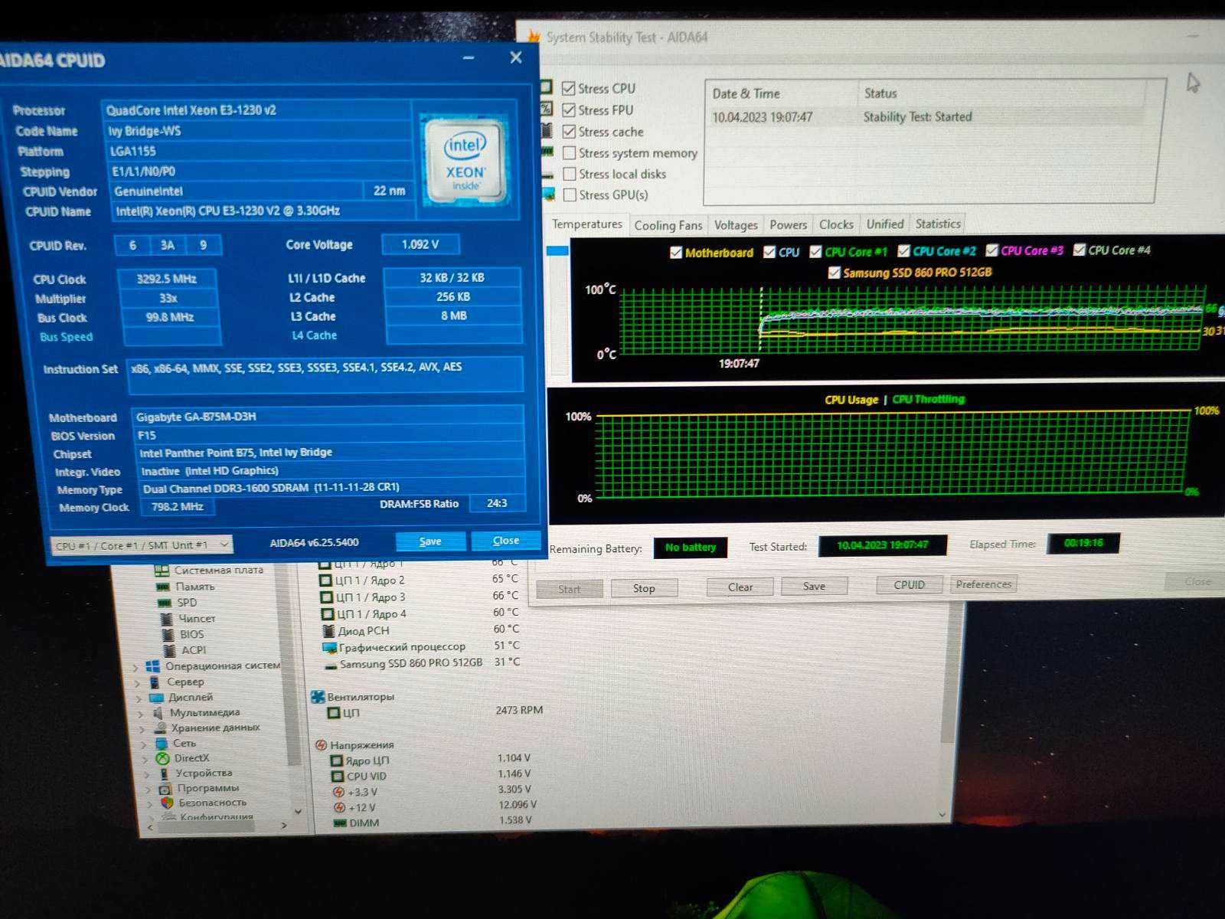The height and width of the screenshot is (919, 1225).
Task: Click the Системная плата motherboard icon in tree
Action: 161,571
